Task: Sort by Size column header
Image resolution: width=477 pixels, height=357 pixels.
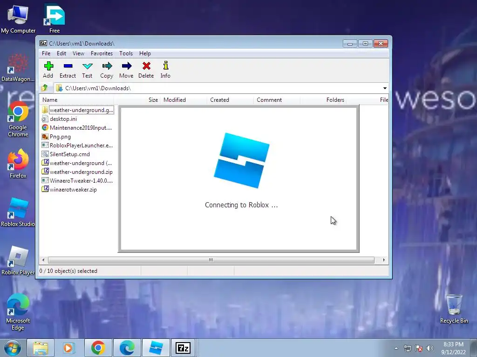Action: click(137, 100)
